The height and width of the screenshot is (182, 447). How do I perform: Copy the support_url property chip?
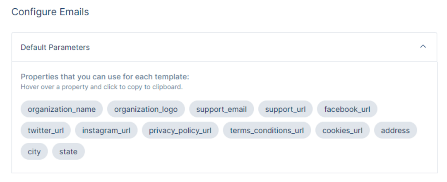285,109
